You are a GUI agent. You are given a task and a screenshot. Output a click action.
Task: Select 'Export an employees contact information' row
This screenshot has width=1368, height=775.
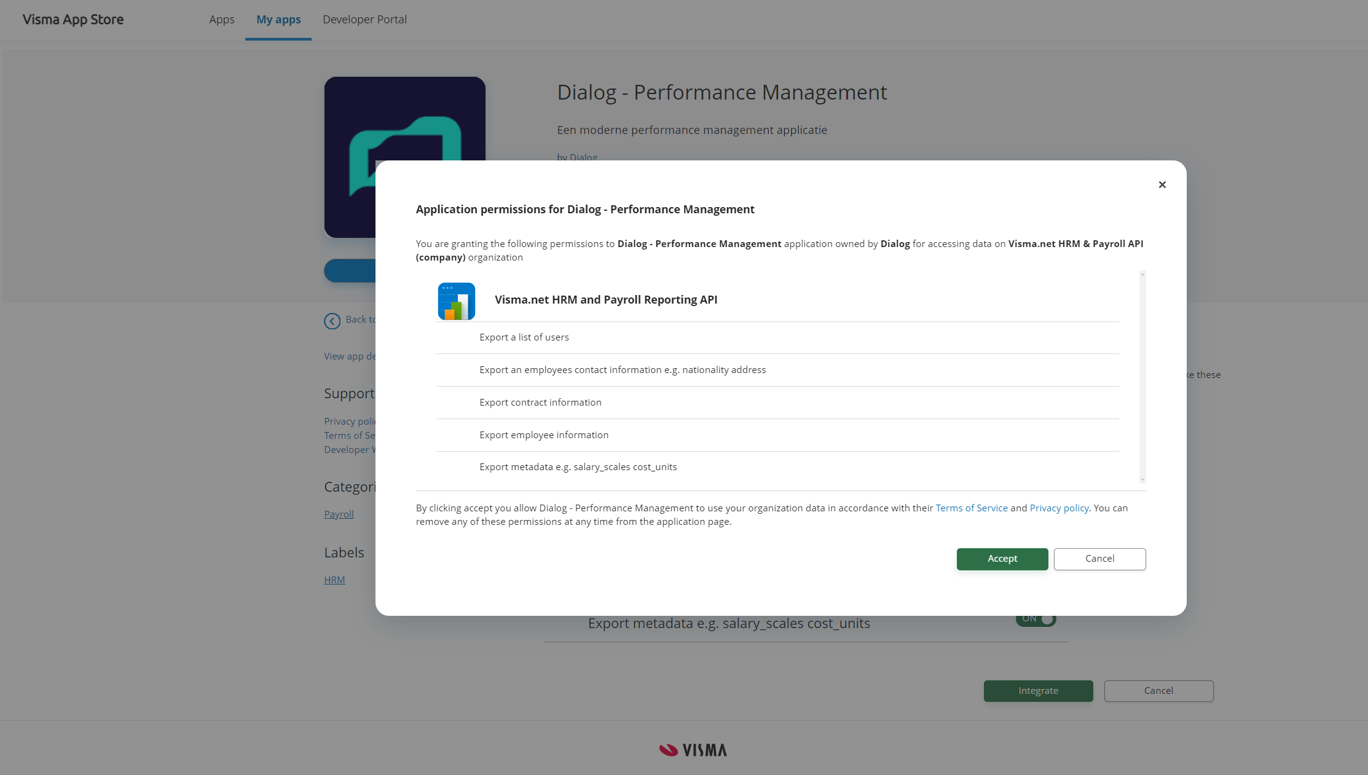click(777, 370)
